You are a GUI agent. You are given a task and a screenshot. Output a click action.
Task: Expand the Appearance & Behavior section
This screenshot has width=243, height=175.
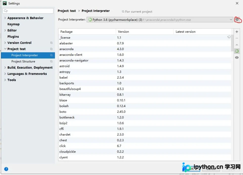pyautogui.click(x=5, y=18)
